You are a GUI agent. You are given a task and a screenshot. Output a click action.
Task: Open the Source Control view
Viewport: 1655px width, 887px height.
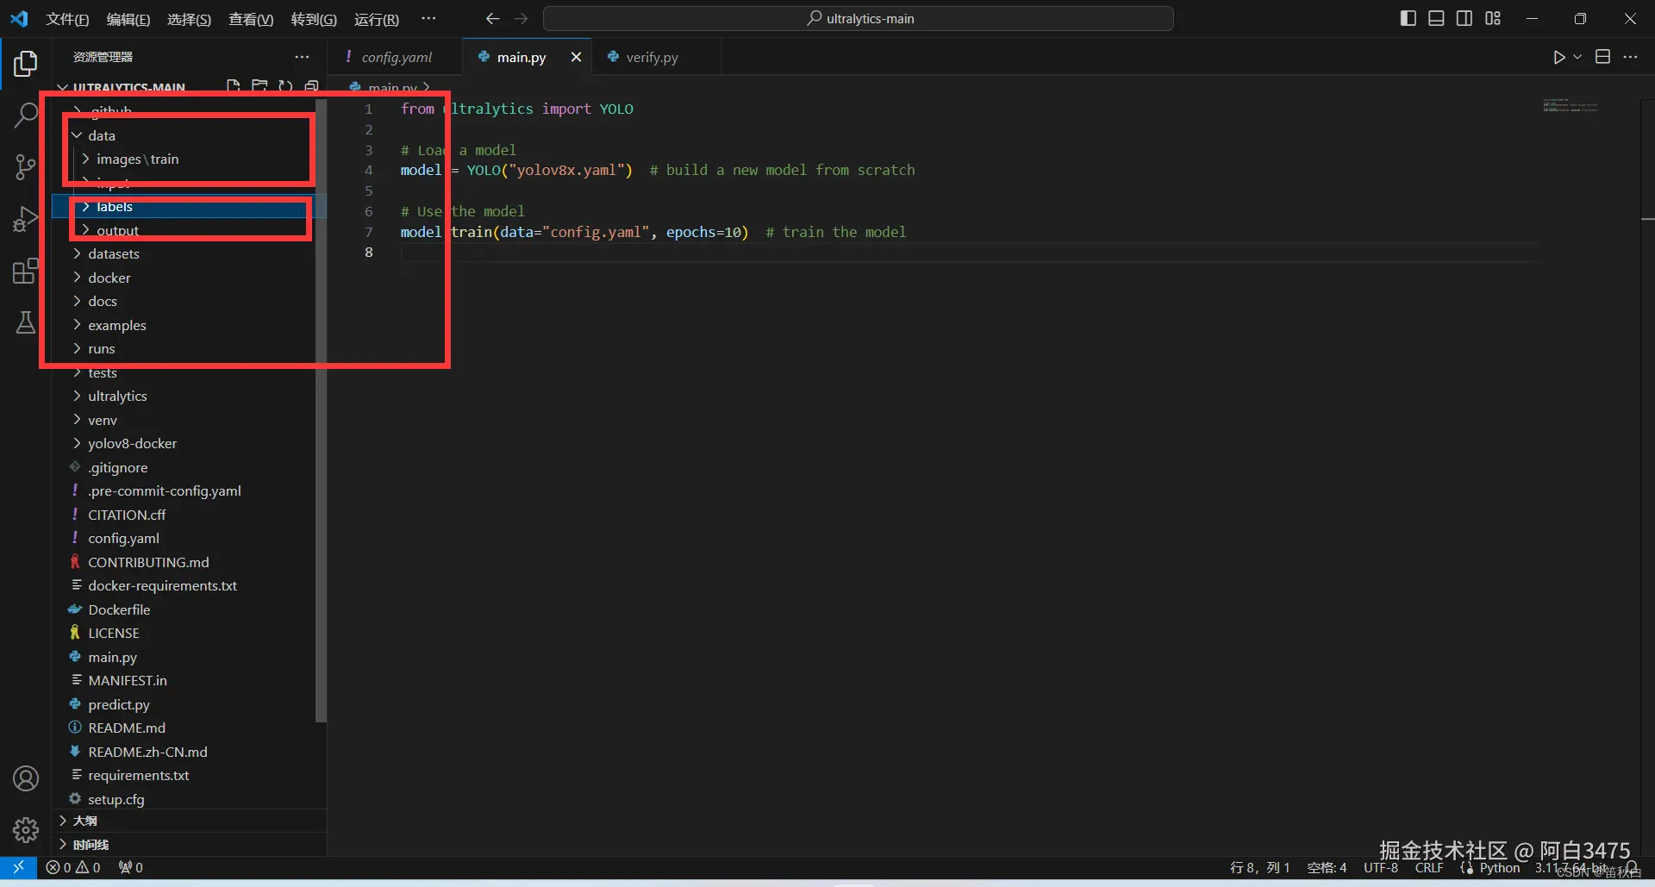pyautogui.click(x=26, y=167)
